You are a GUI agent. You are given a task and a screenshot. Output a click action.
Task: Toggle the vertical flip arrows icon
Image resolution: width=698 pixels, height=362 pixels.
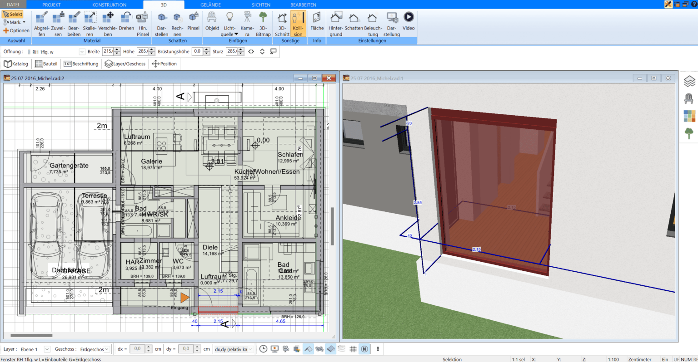tap(262, 51)
